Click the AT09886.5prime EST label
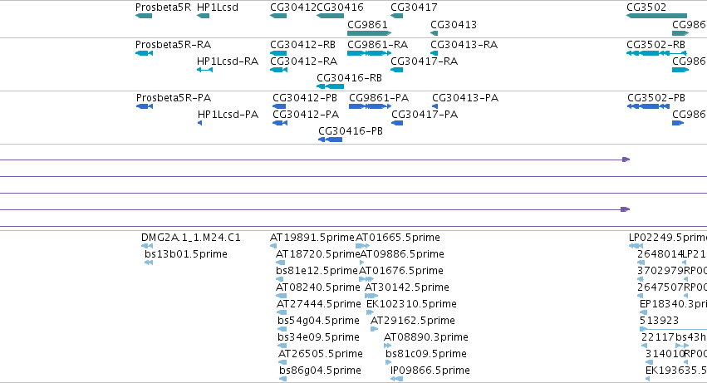This screenshot has width=707, height=383. [402, 254]
